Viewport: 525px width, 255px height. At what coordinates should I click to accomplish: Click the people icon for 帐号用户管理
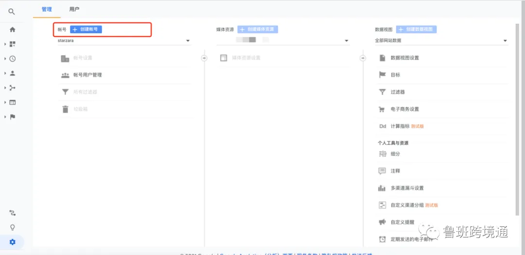[65, 75]
